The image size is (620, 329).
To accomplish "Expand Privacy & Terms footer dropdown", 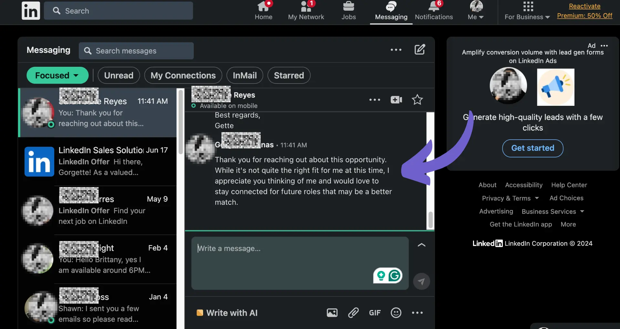I will click(x=511, y=198).
